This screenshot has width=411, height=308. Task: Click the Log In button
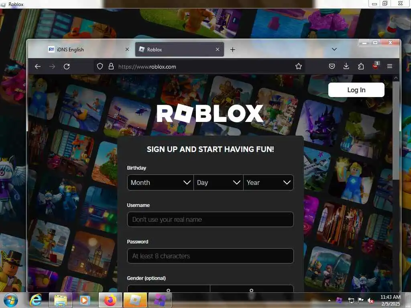click(356, 90)
